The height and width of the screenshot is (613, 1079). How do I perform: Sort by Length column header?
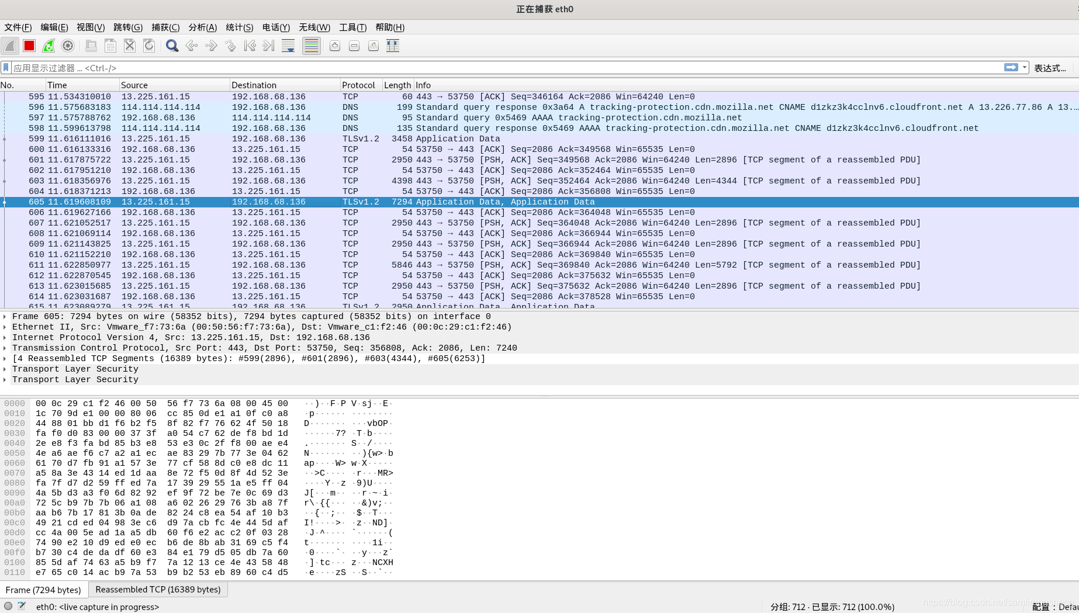398,85
